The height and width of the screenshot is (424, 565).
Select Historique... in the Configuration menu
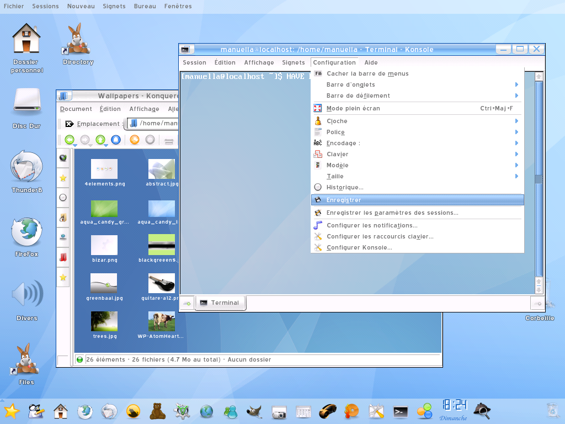[417, 188]
